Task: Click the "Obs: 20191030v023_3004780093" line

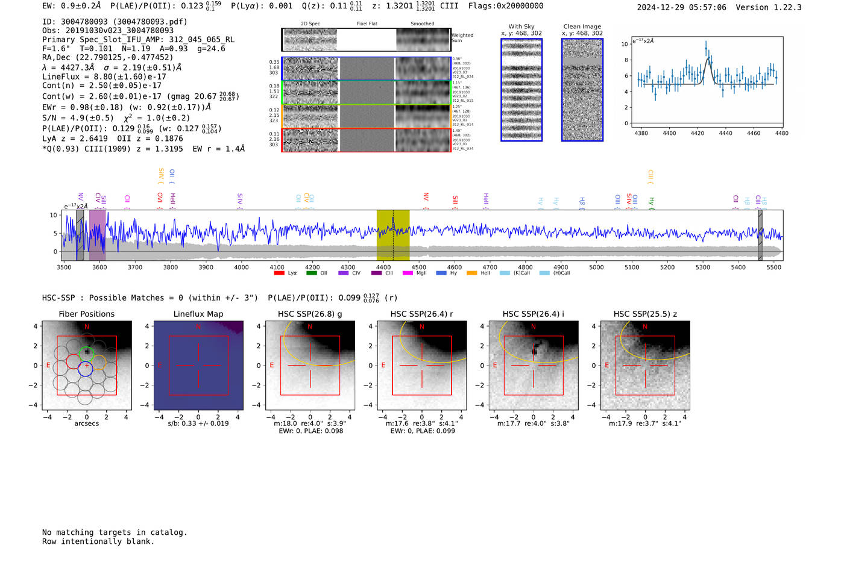Action: (x=108, y=31)
